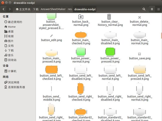Select button_send_middle.9.png thumbnail
Screen dimensions: 162x121
[x=51, y=88]
